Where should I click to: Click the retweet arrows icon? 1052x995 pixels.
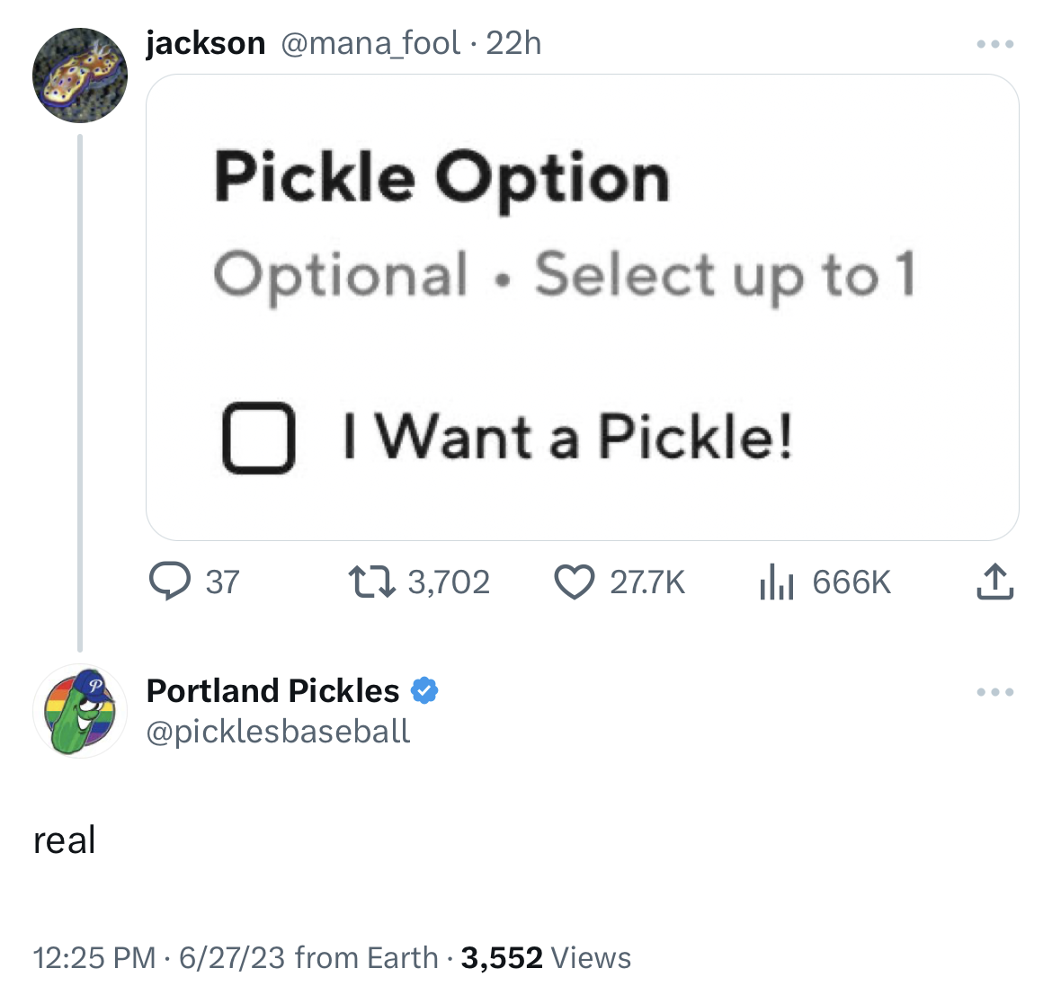click(x=372, y=582)
